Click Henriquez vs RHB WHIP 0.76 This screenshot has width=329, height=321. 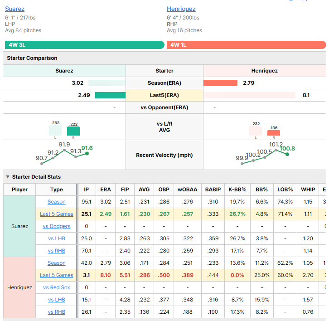[308, 312]
